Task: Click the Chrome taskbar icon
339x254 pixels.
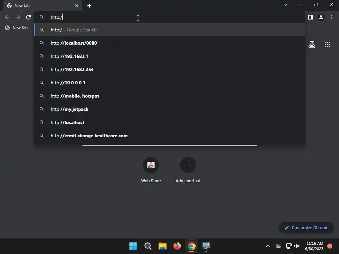Action: pos(192,246)
